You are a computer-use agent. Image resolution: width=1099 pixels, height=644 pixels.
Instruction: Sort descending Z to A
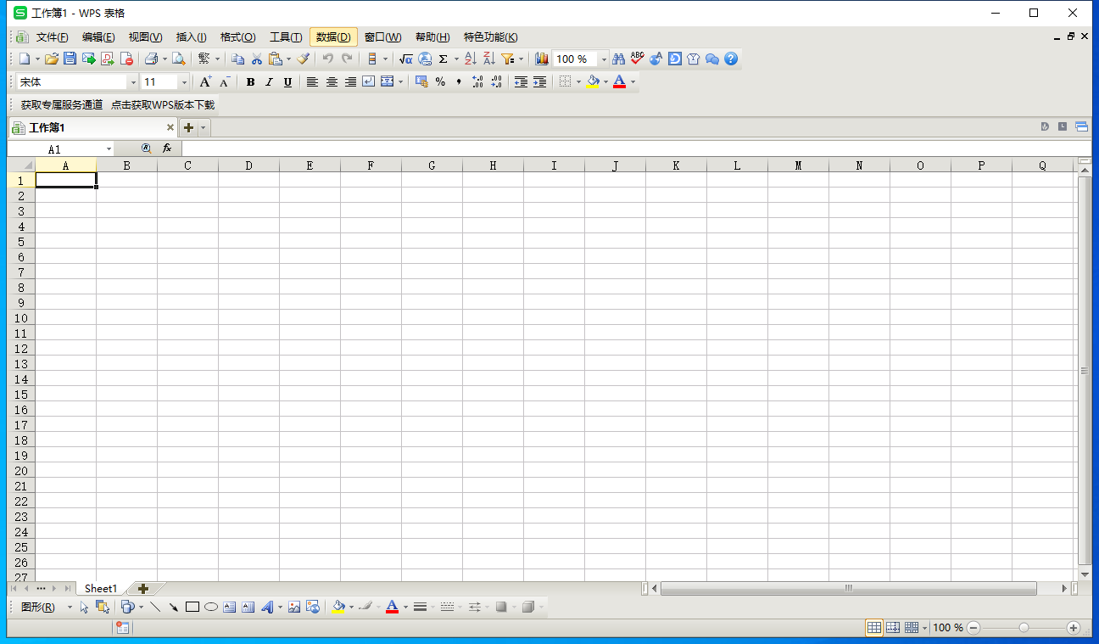click(489, 59)
